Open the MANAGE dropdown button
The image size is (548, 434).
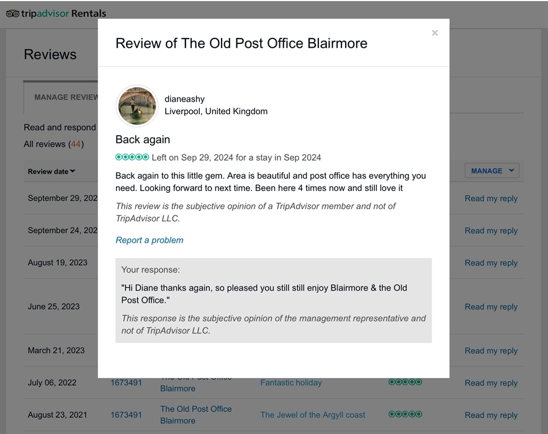(492, 170)
